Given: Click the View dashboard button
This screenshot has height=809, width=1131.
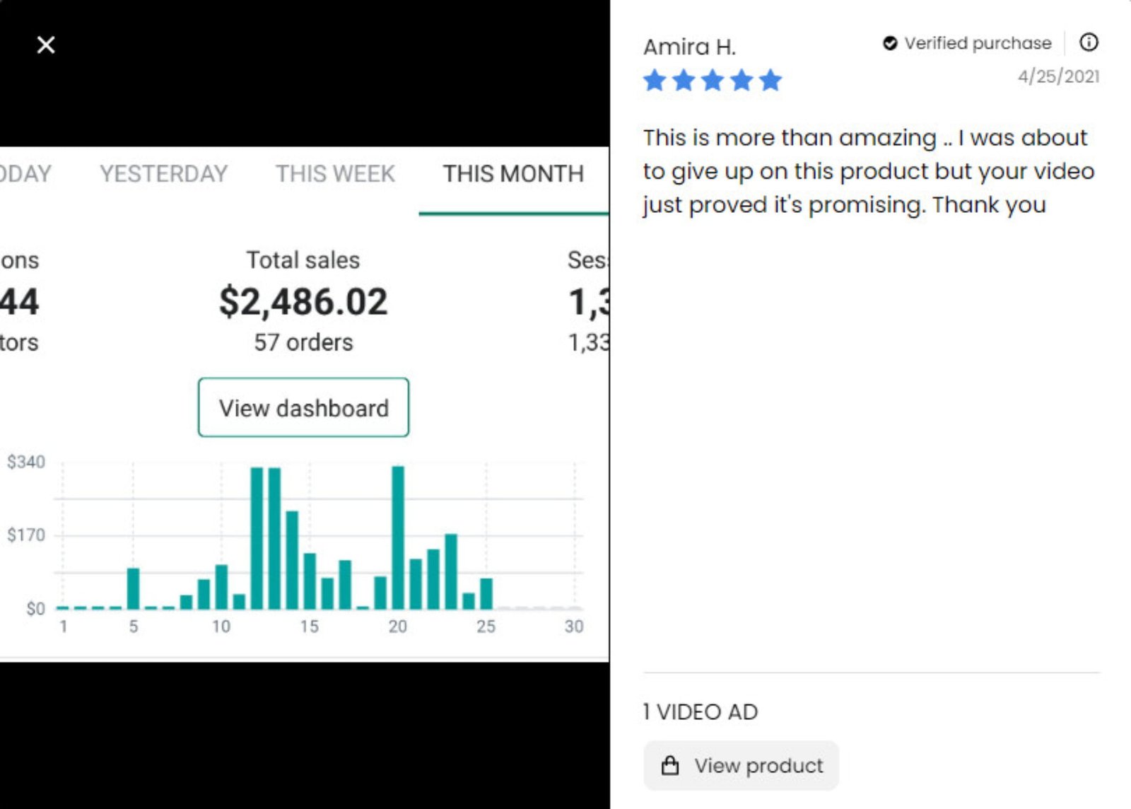Looking at the screenshot, I should 303,407.
